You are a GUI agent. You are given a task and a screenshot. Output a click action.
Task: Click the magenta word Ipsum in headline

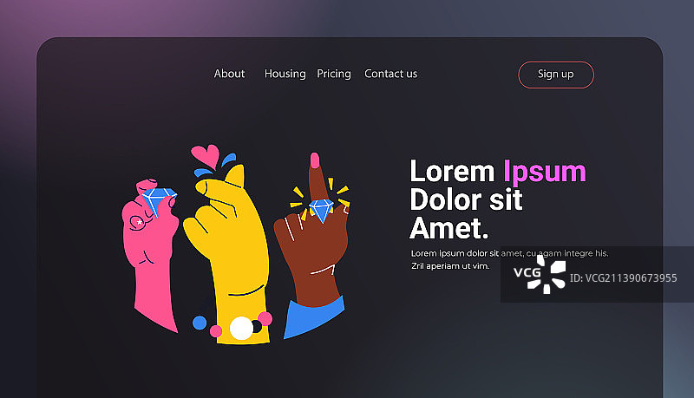[545, 172]
